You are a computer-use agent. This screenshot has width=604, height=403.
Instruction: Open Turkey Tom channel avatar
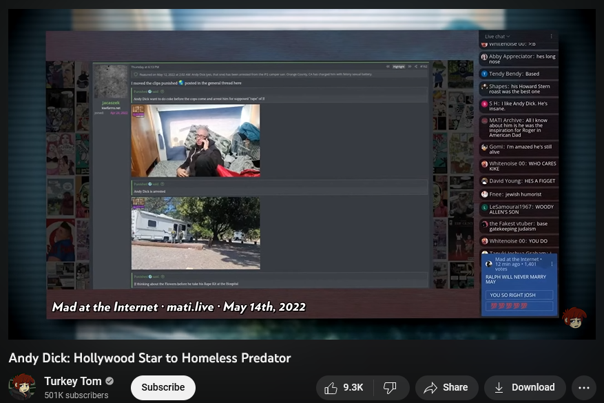click(22, 387)
